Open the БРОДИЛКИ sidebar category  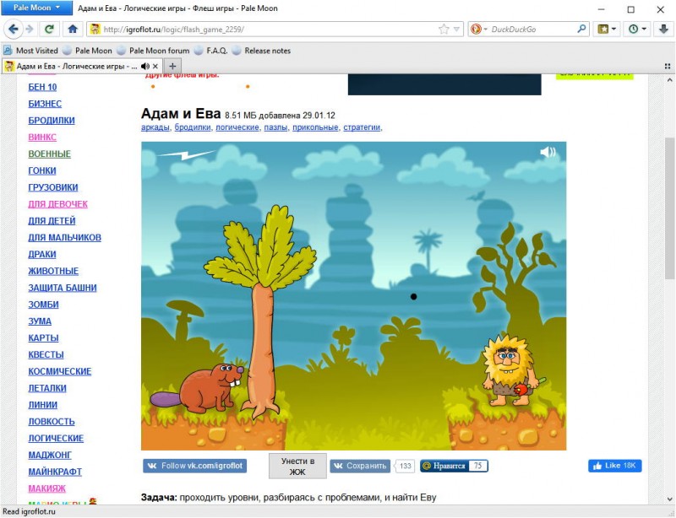52,121
